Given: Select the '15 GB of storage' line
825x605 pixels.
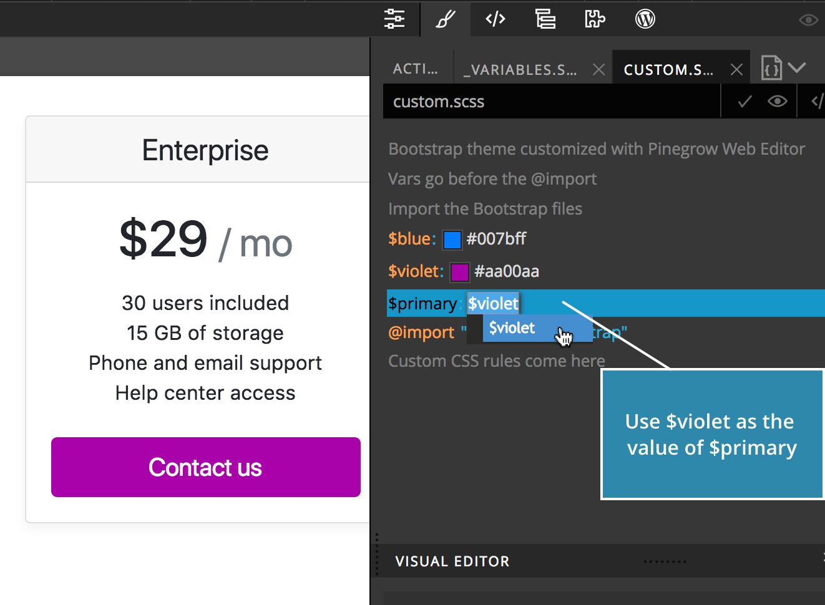Looking at the screenshot, I should [205, 333].
